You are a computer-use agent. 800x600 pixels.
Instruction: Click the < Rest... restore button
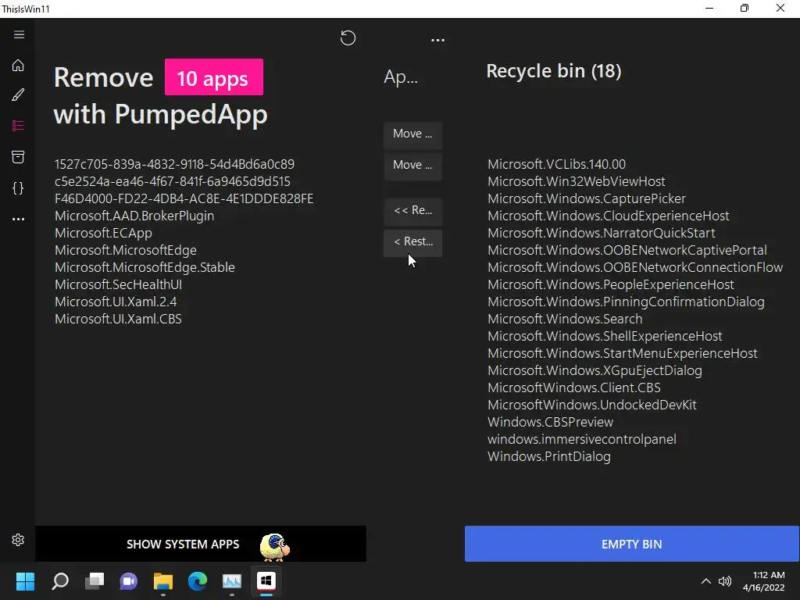pyautogui.click(x=412, y=242)
